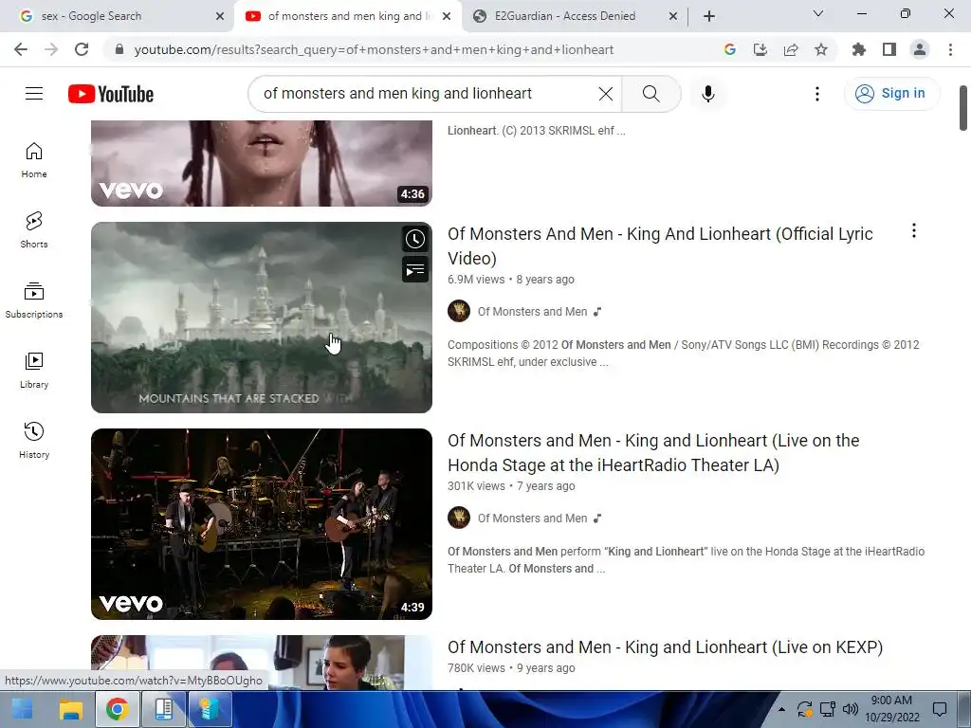Share this page icon
The height and width of the screenshot is (728, 971).
coord(791,49)
